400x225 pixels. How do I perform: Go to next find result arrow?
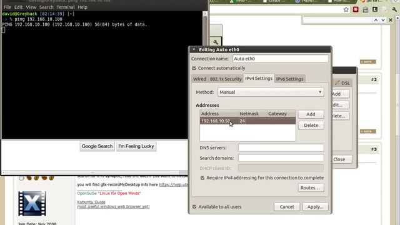383,20
